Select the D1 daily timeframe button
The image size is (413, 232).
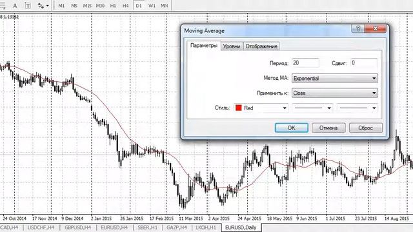point(139,6)
